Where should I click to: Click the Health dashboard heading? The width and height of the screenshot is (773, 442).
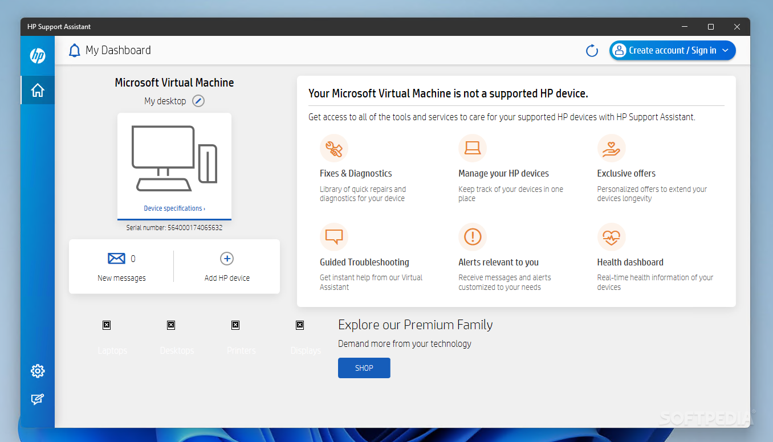point(630,262)
